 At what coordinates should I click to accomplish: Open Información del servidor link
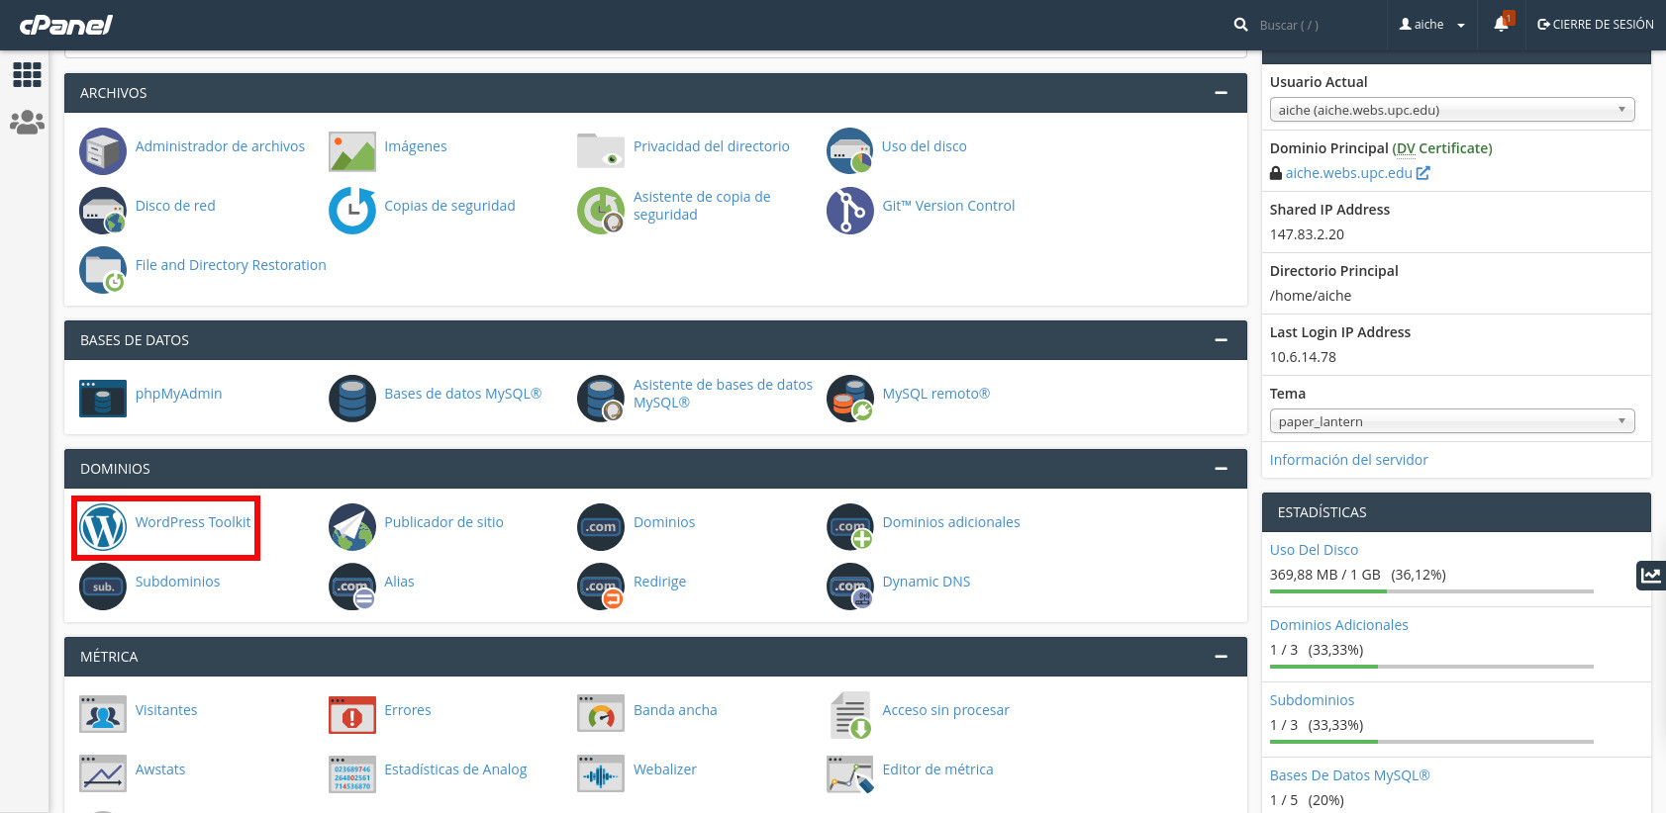click(x=1348, y=460)
